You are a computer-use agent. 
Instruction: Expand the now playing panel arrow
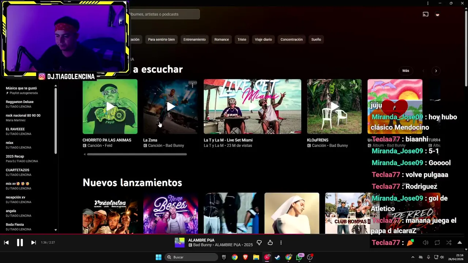point(460,243)
